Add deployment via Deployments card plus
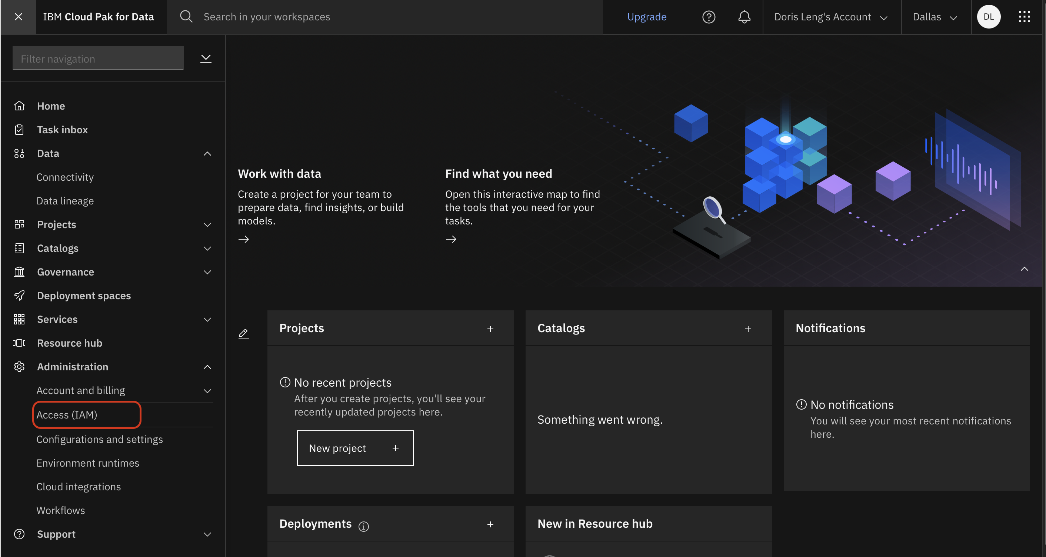 point(490,524)
